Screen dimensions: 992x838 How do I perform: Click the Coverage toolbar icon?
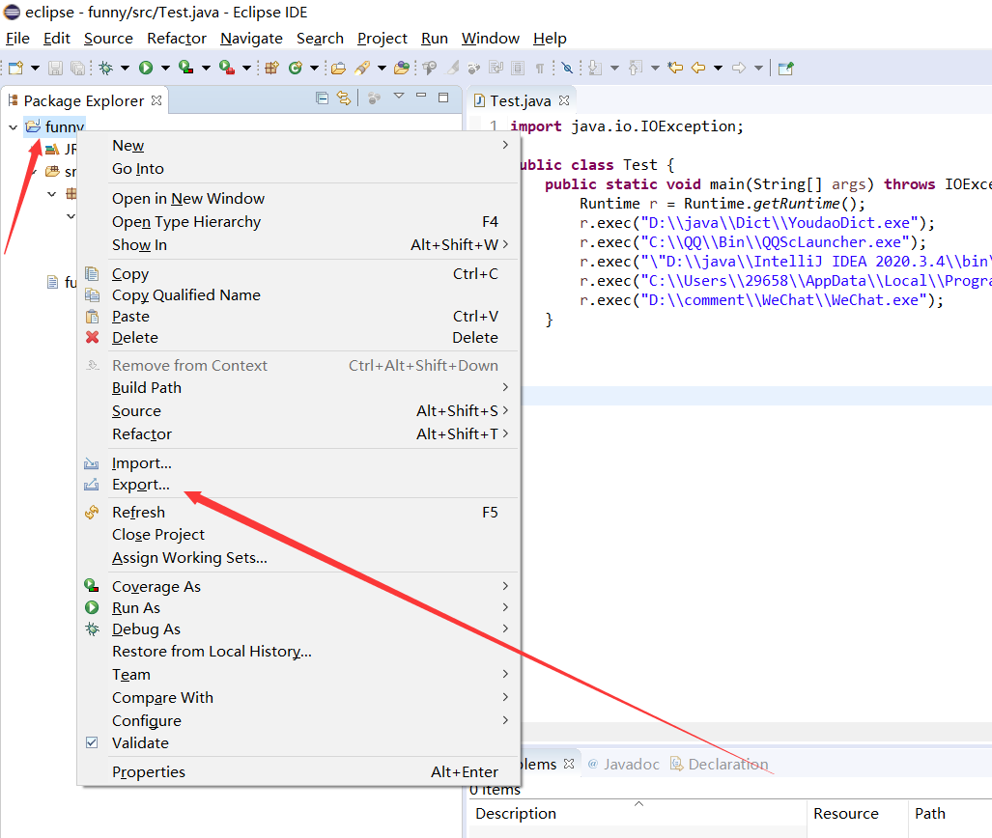coord(186,67)
